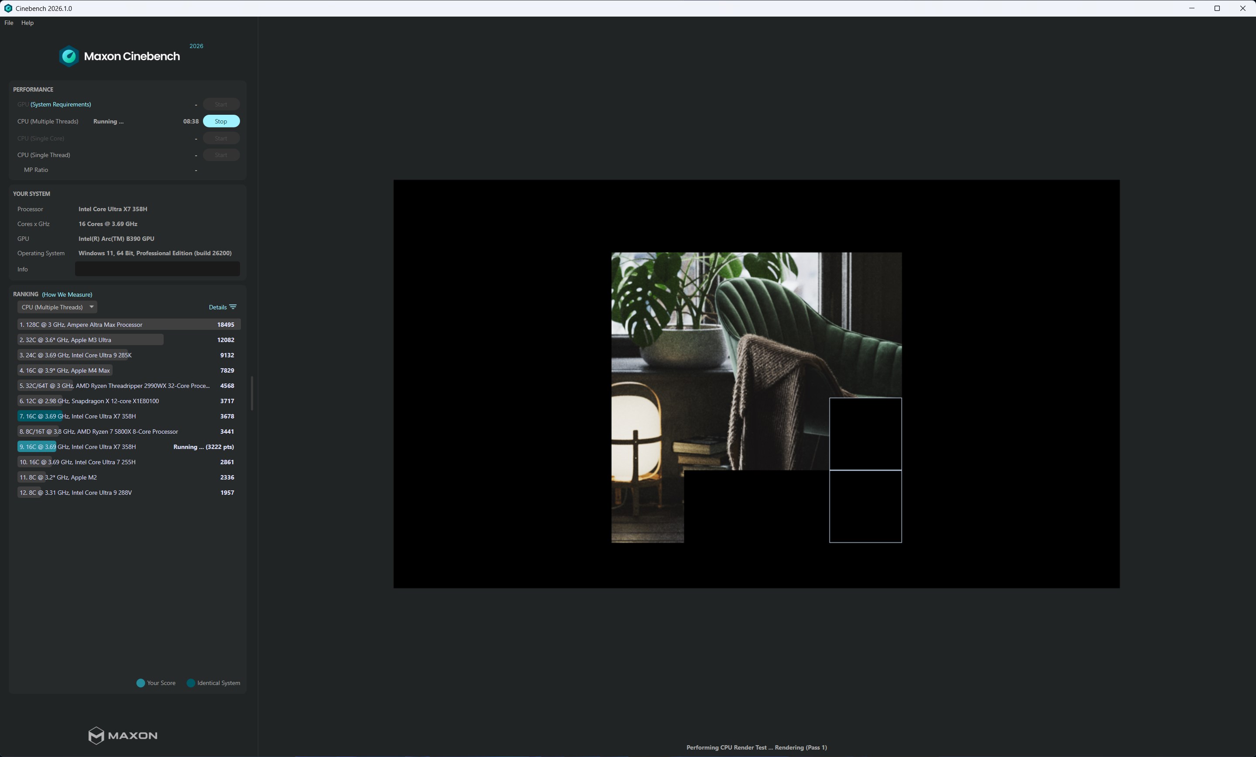Expand the dropdown arrow beside CPU (Multiple Threads)
The image size is (1256, 757).
pyautogui.click(x=91, y=307)
